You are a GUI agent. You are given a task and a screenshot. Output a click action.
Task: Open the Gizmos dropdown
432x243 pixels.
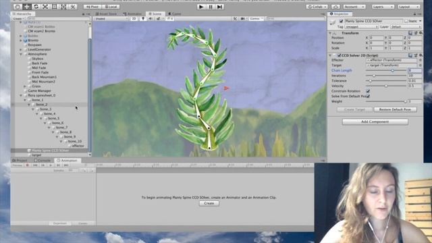point(256,19)
